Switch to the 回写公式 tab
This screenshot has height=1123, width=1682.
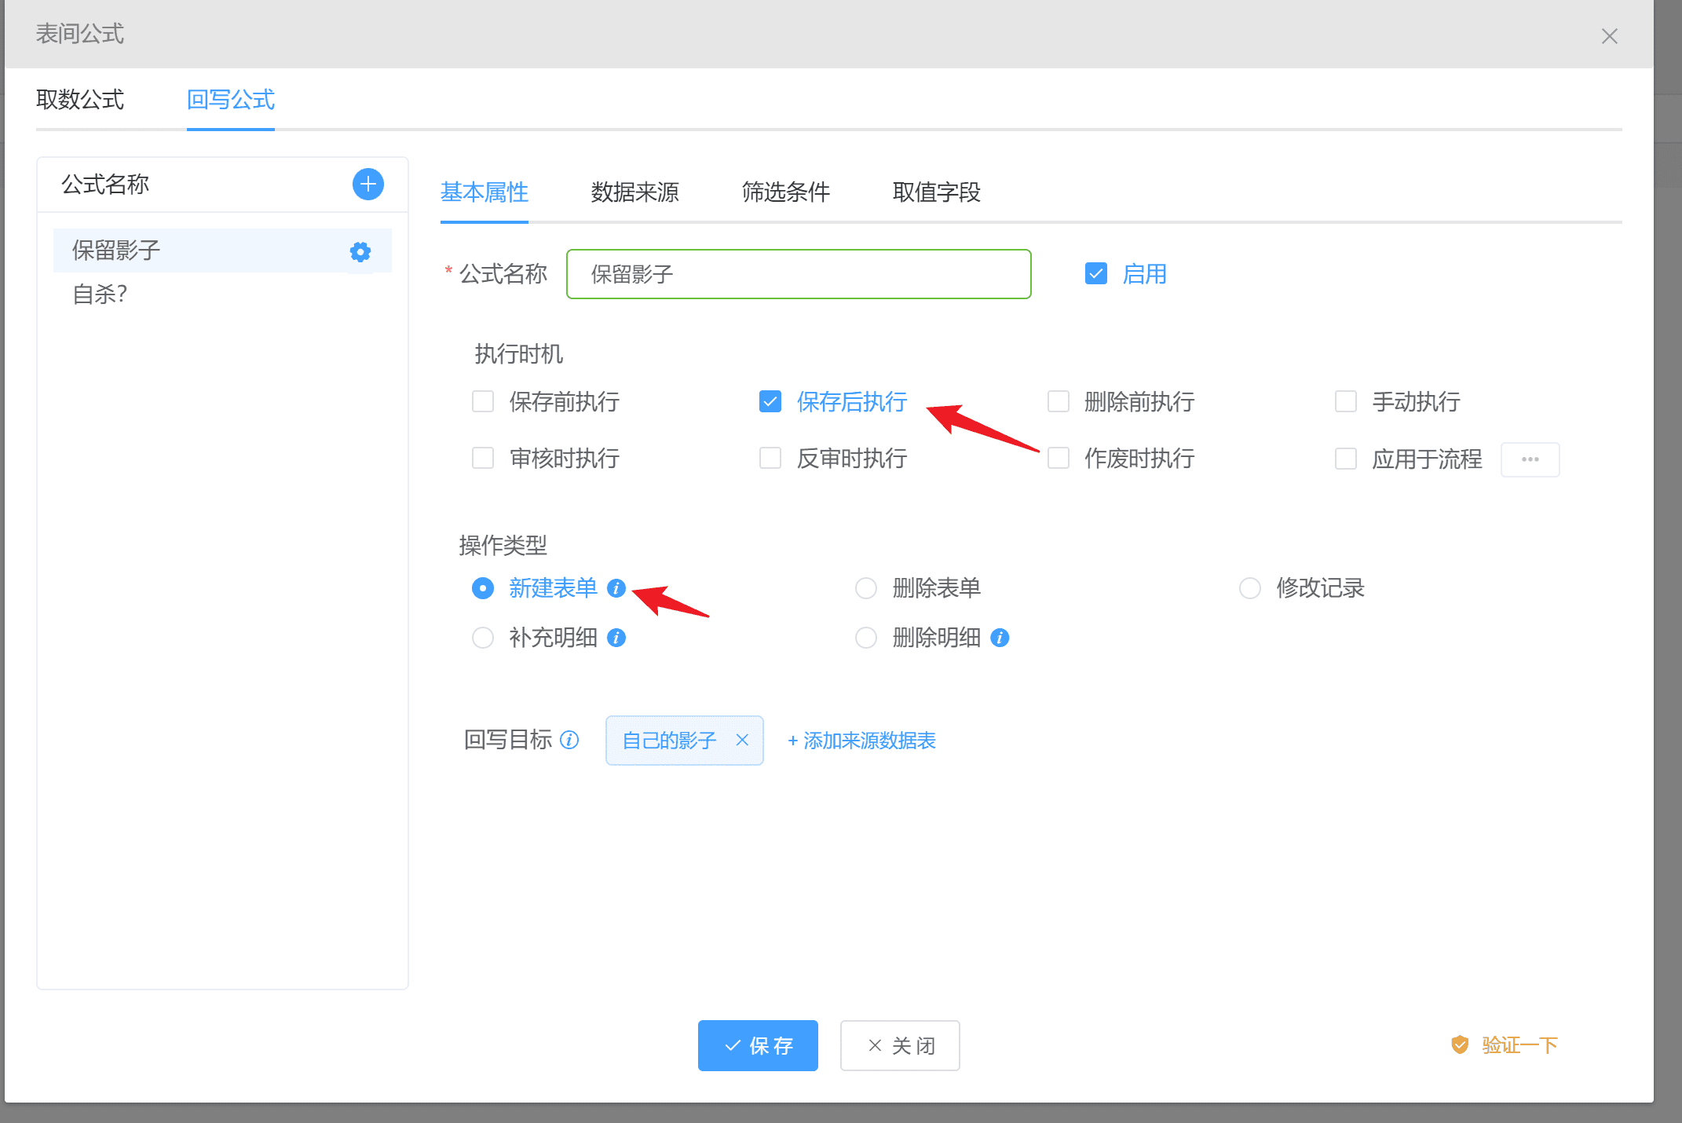(x=231, y=100)
